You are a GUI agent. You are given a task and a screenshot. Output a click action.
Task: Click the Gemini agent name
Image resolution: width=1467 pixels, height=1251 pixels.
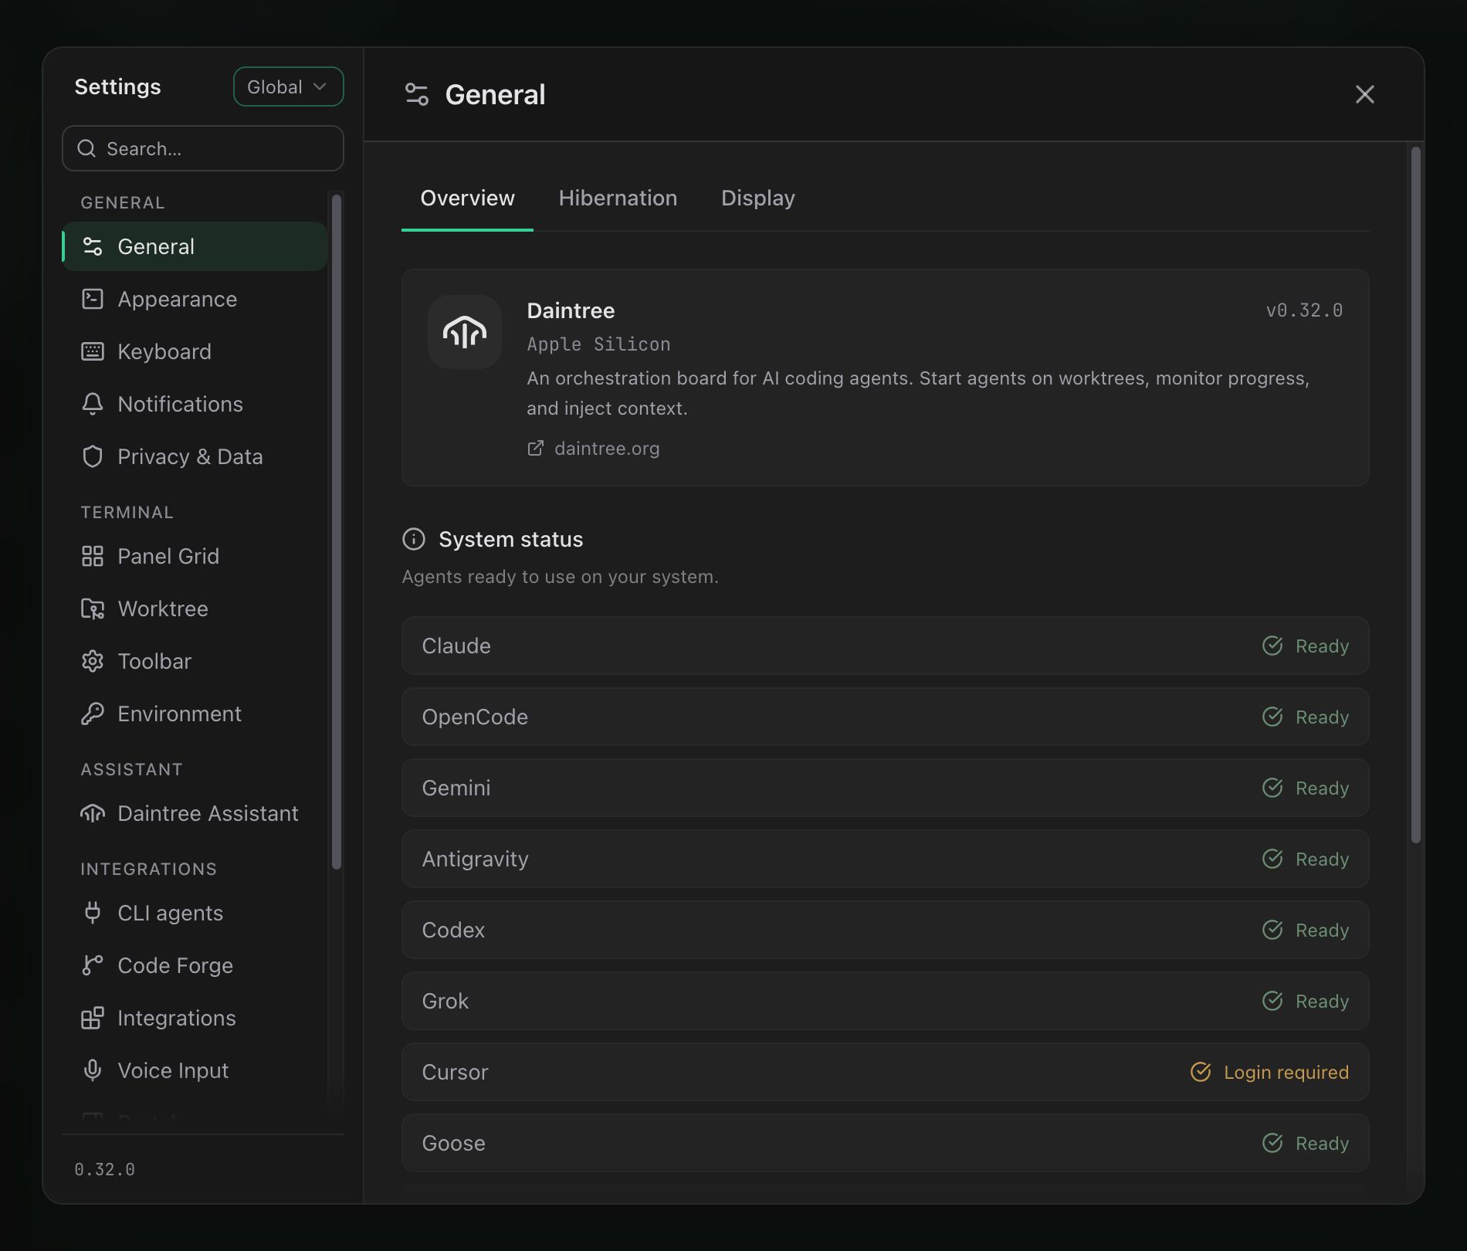coord(456,788)
